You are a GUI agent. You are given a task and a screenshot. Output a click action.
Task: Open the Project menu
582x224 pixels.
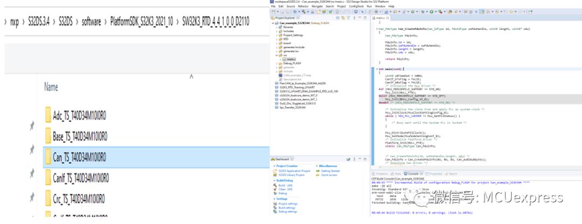341,6
